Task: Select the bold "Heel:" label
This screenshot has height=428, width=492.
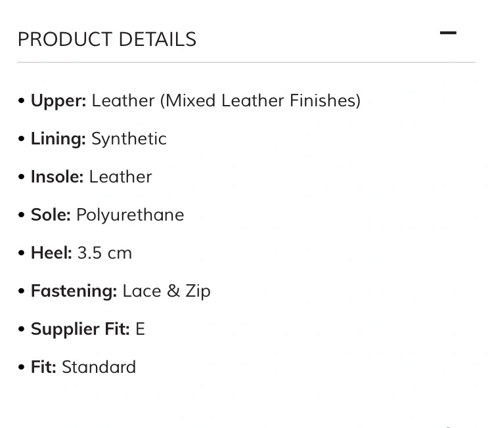Action: pos(51,253)
